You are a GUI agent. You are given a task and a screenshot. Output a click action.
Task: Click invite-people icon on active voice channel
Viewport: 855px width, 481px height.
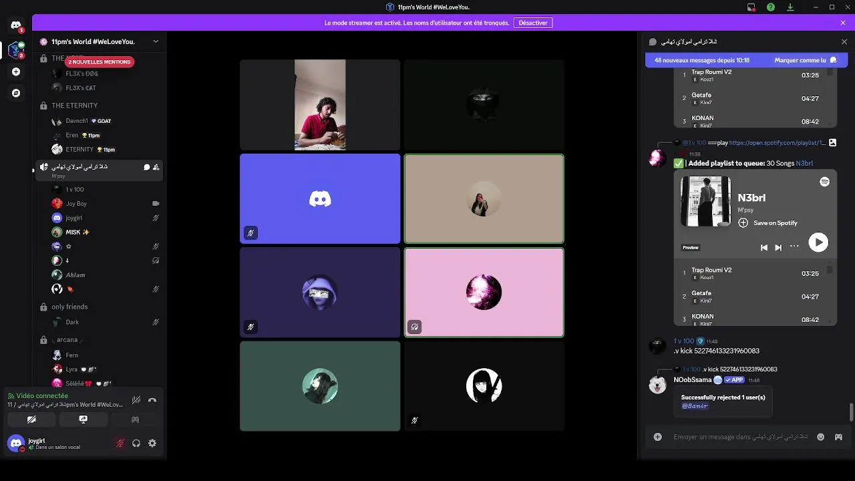(x=156, y=167)
